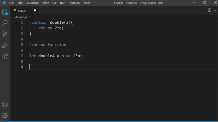Open the Run menu

pos(63,3)
